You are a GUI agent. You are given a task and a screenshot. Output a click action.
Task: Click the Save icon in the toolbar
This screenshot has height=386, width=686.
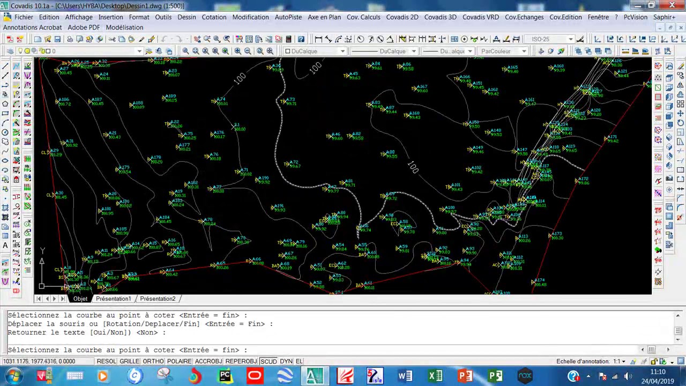(57, 39)
